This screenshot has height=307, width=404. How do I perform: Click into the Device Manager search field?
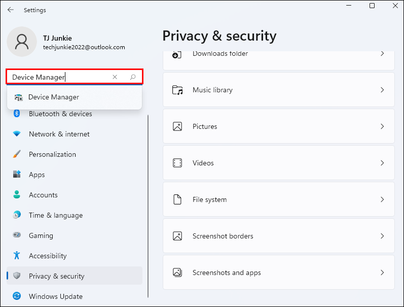(x=58, y=77)
